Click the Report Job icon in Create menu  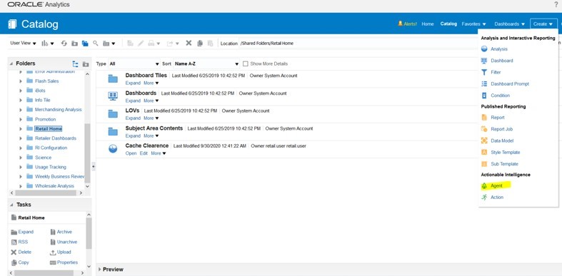coord(484,129)
